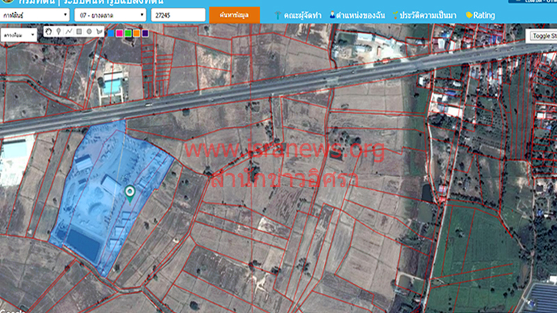Pick the orange color swatch
This screenshot has width=557, height=313.
136,33
